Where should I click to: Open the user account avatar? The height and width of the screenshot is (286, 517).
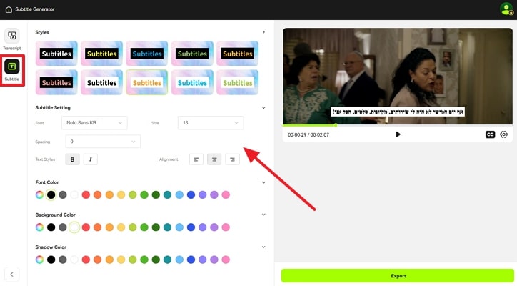[x=506, y=9]
